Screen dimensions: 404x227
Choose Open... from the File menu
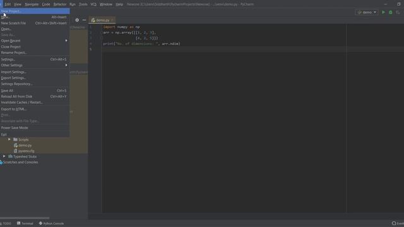[35, 29]
